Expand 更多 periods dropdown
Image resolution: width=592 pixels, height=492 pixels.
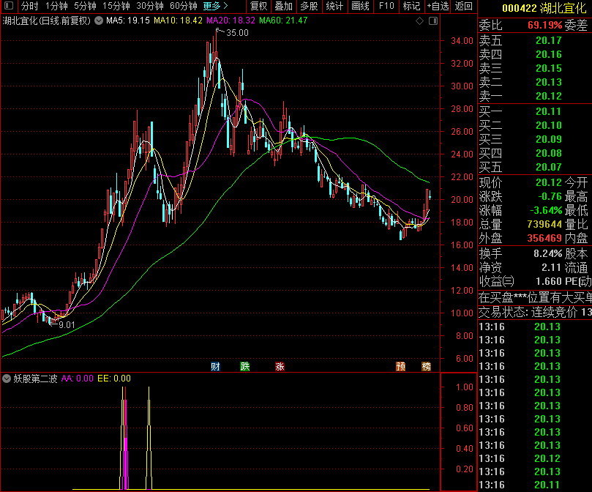[215, 6]
